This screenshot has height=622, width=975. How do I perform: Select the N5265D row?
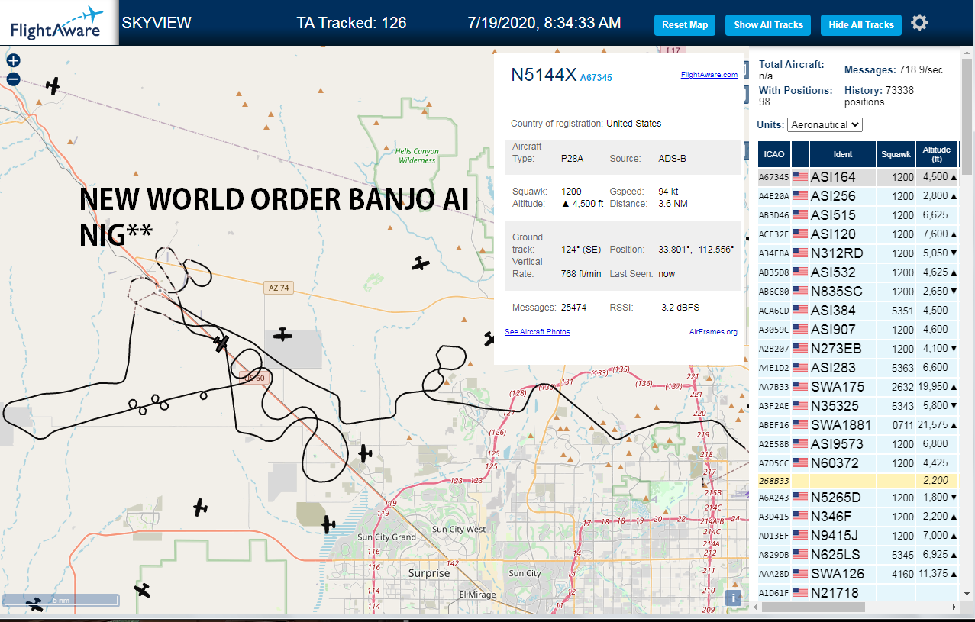(857, 497)
